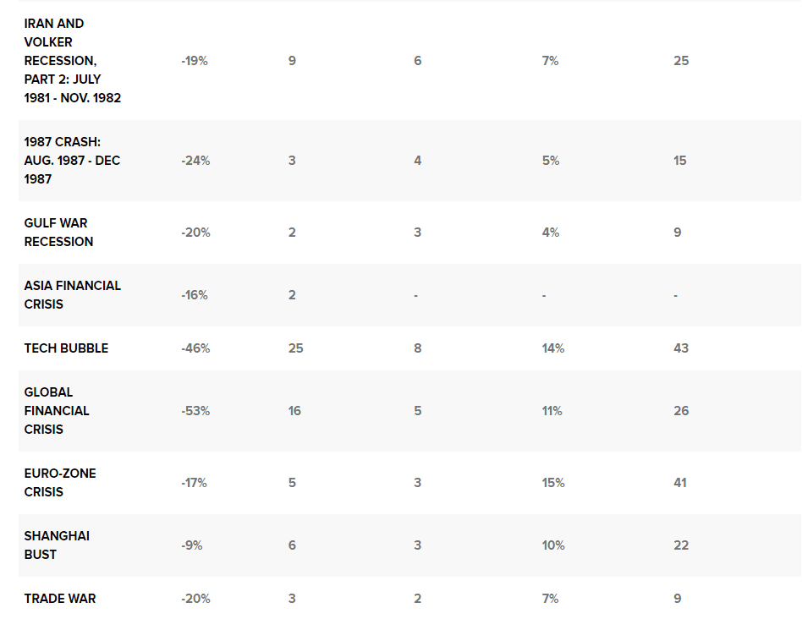The width and height of the screenshot is (802, 619).
Task: Click the -53% value for Global Financial Crisis
Action: click(195, 411)
